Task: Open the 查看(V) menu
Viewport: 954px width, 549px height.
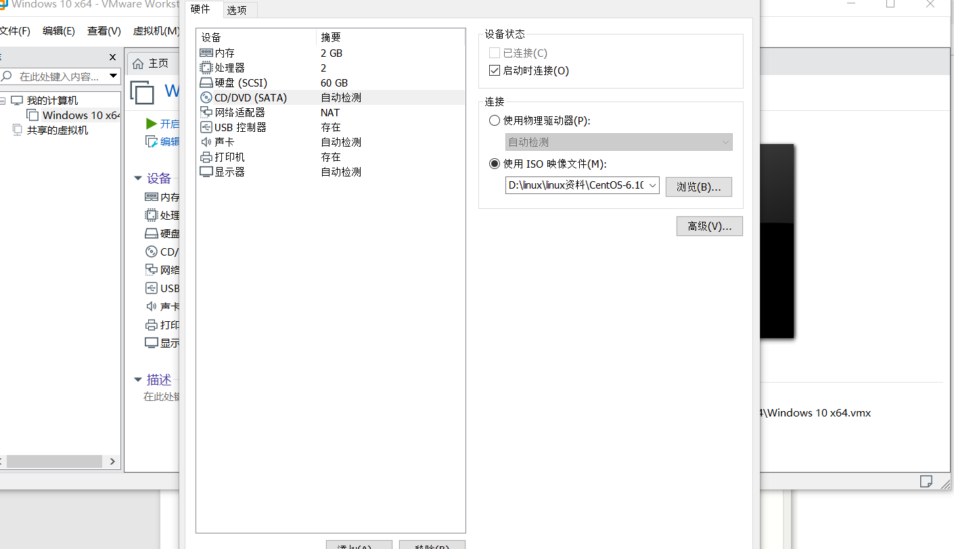Action: tap(104, 31)
